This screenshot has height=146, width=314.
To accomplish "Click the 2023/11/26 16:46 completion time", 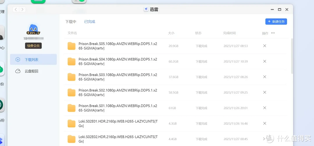I will pos(236,124).
